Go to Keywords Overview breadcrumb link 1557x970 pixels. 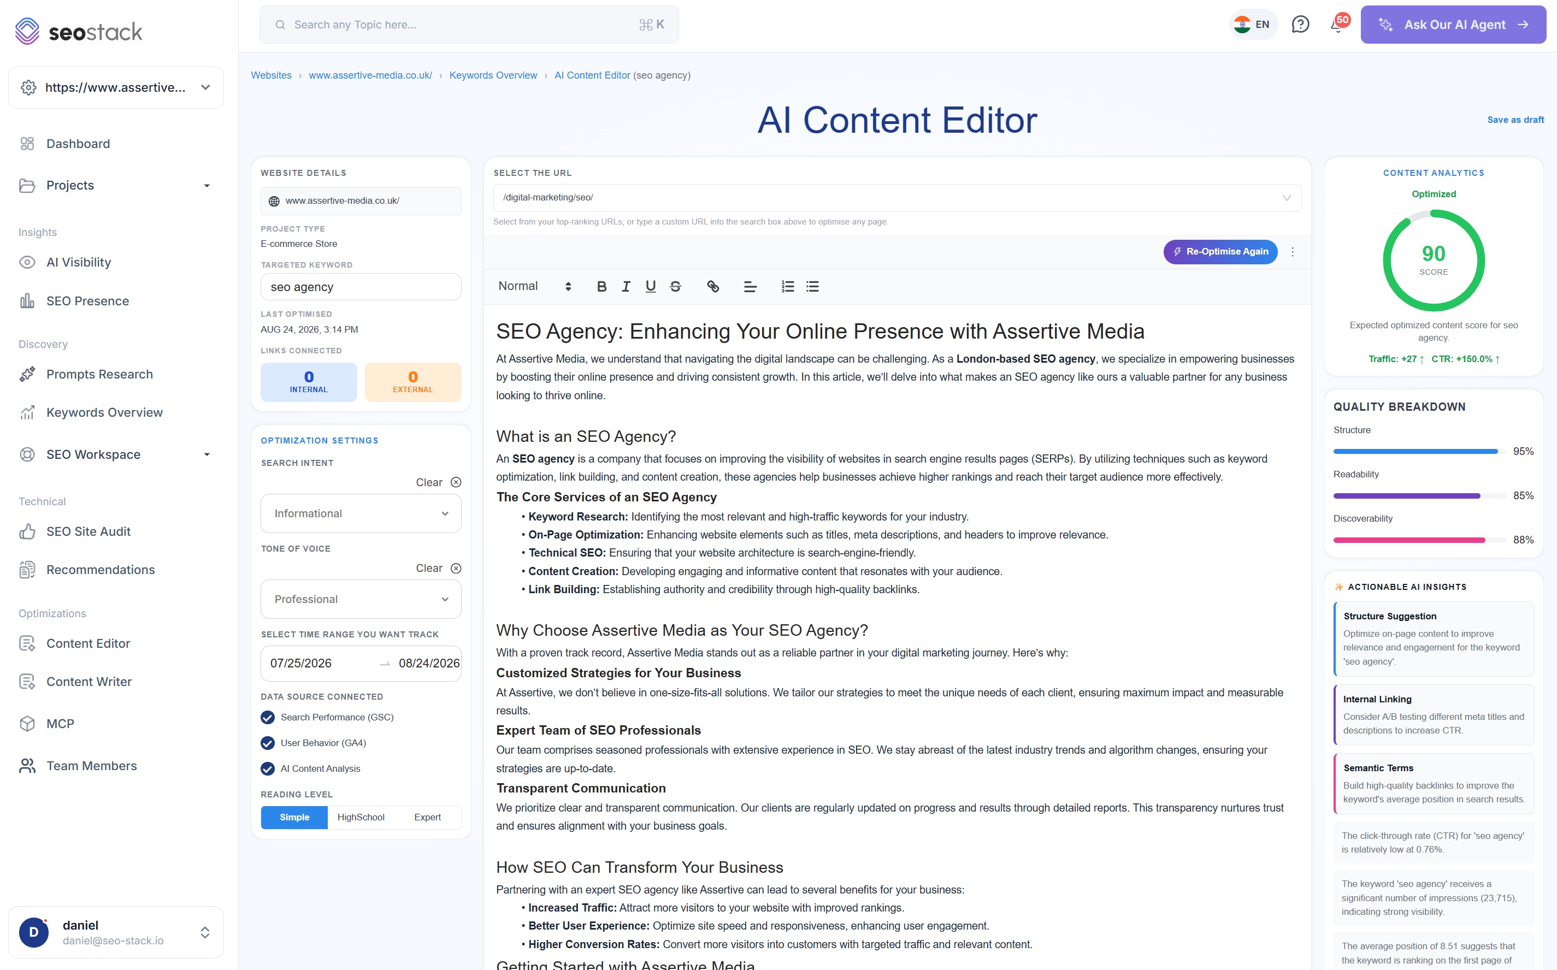493,75
